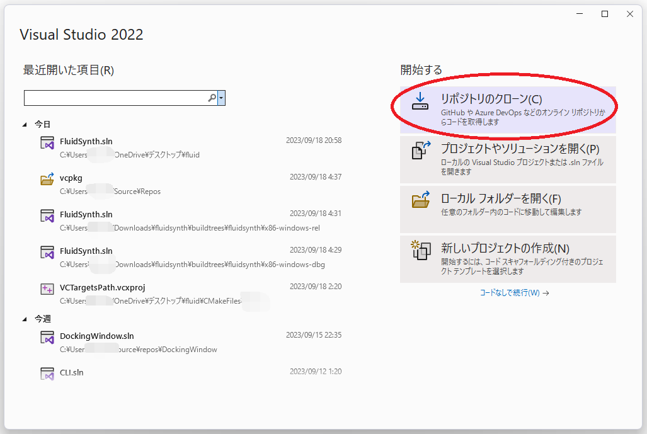Open FluidSynth.sln in x86-windows-dbg

pos(86,251)
